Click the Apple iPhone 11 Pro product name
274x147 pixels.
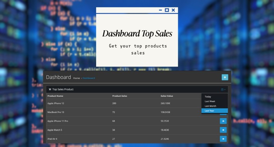[x=58, y=121]
